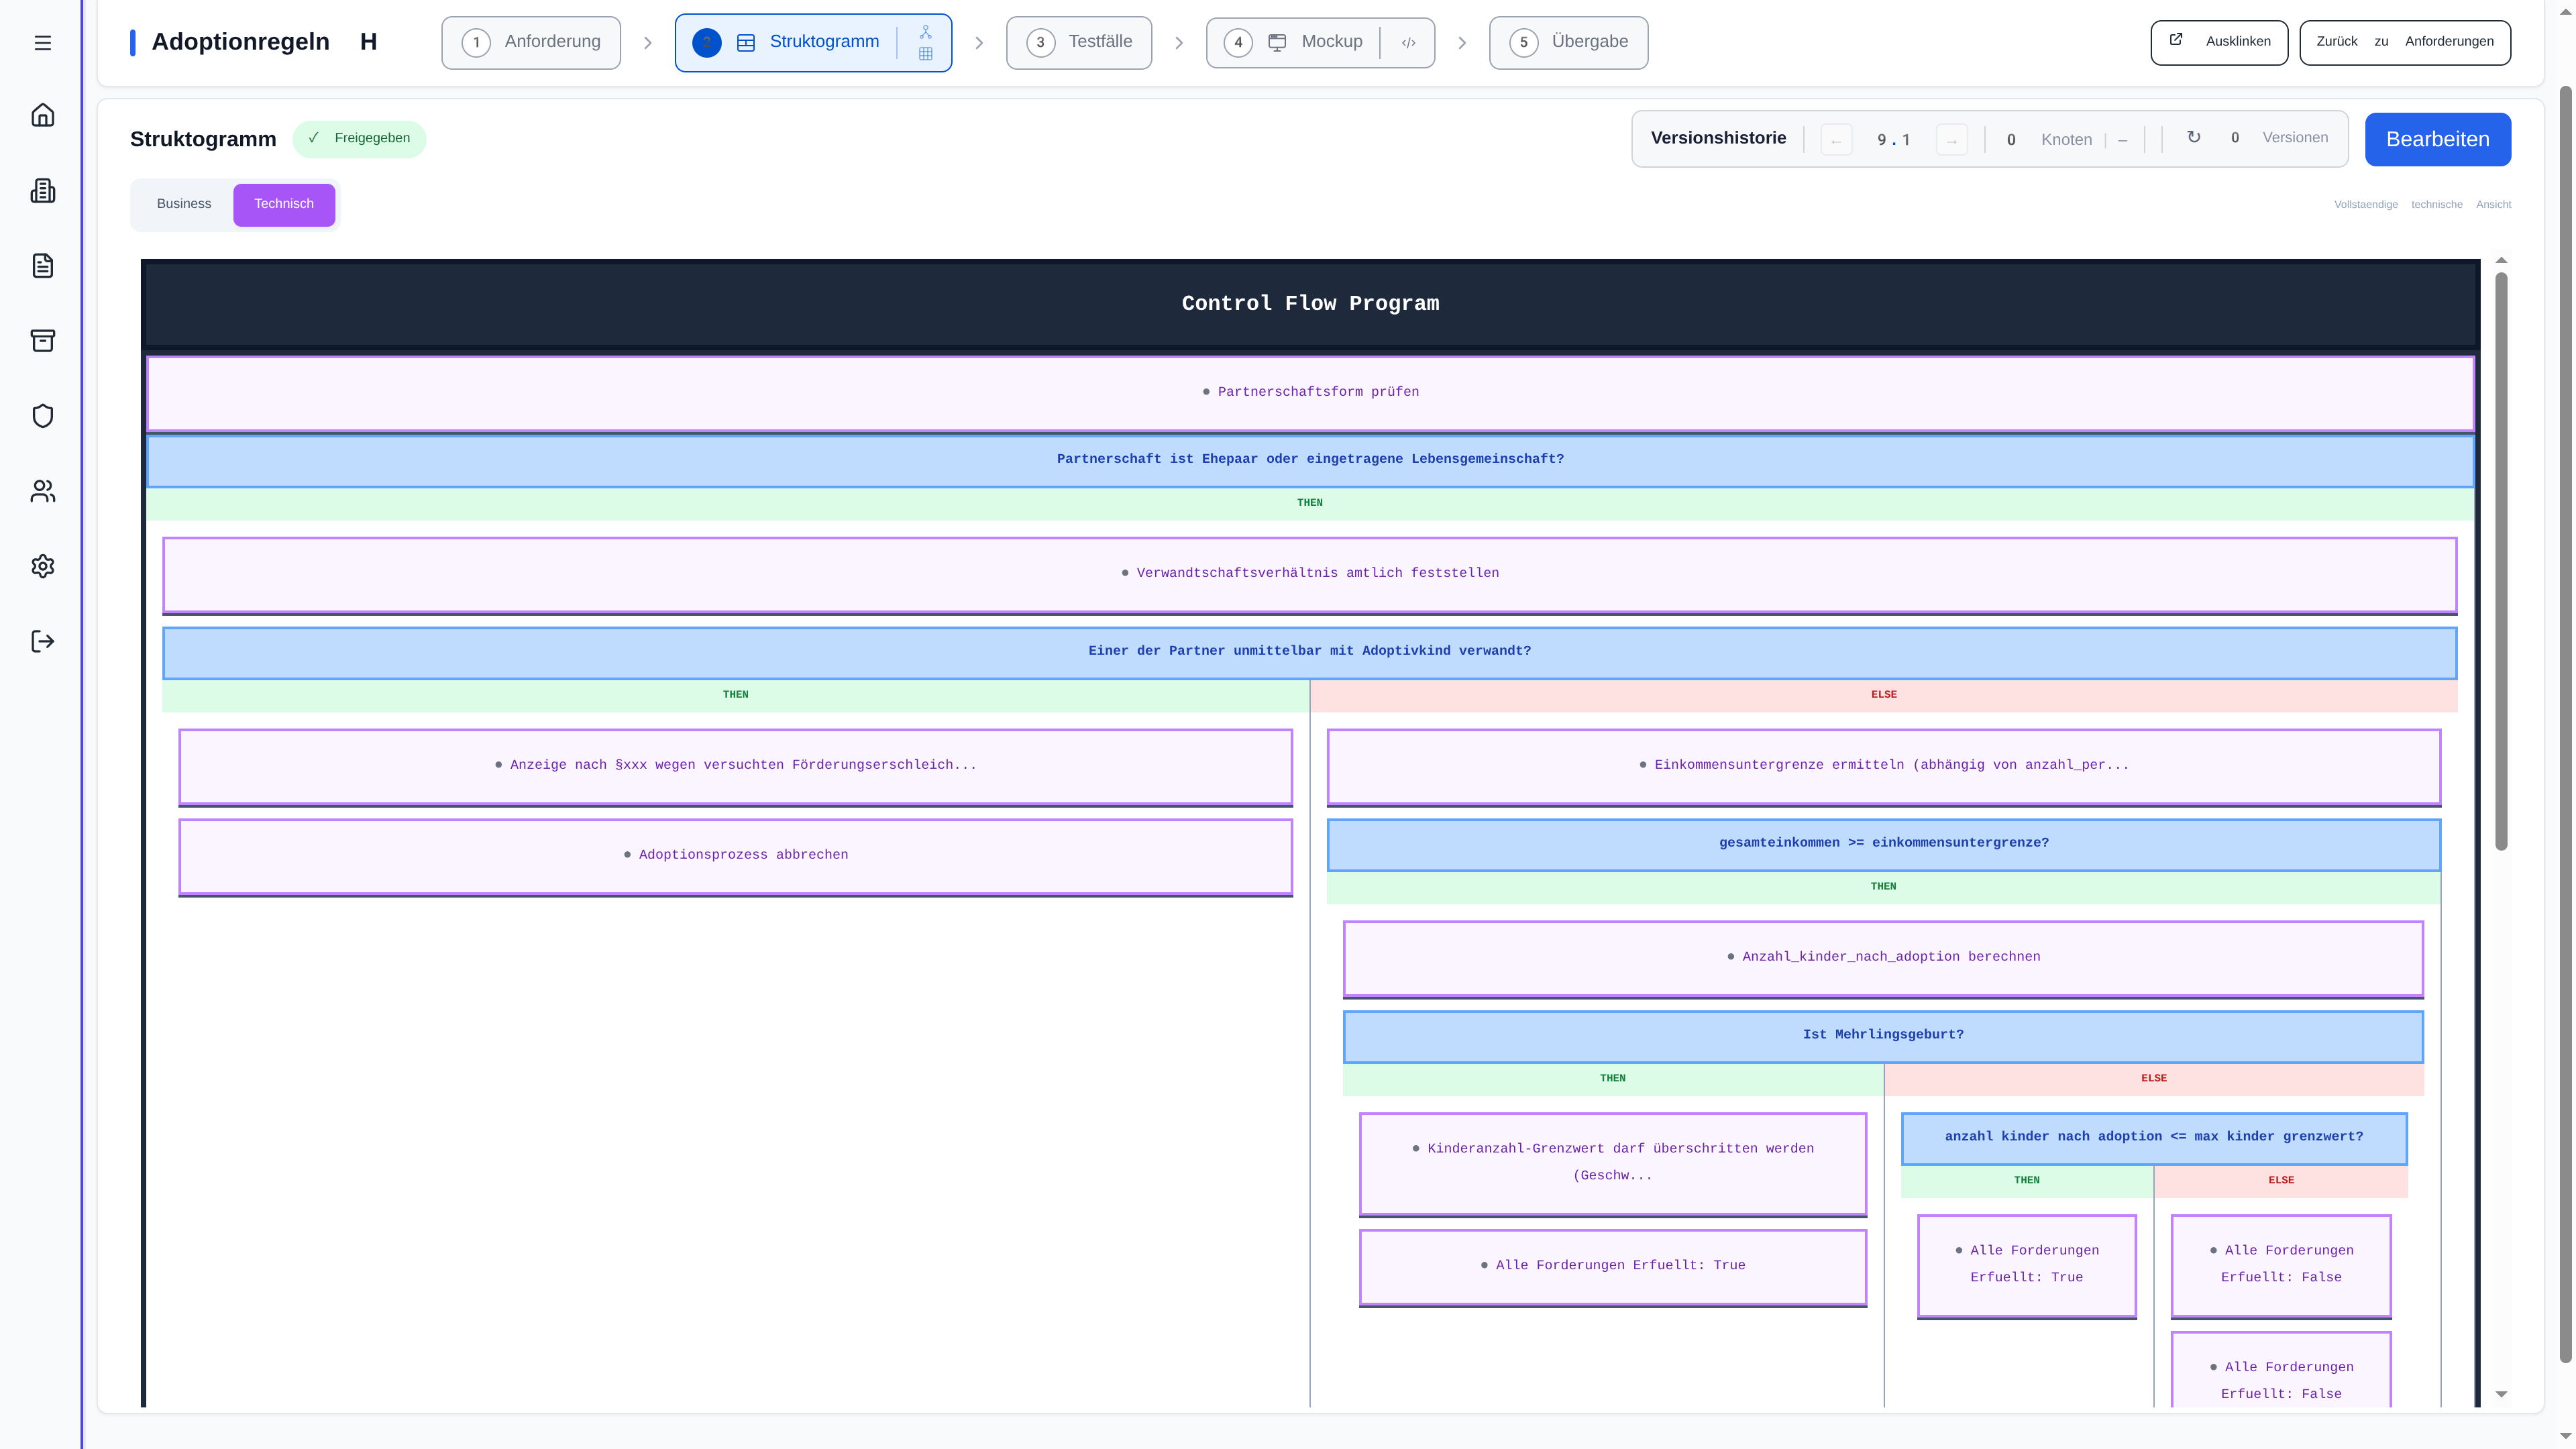Image resolution: width=2576 pixels, height=1449 pixels.
Task: Switch to Business view toggle
Action: [184, 204]
